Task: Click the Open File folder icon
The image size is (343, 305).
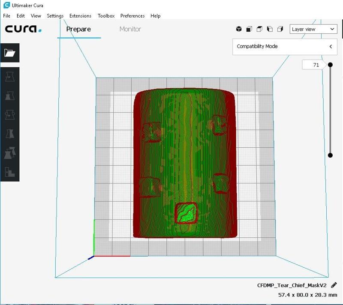Action: pos(9,53)
